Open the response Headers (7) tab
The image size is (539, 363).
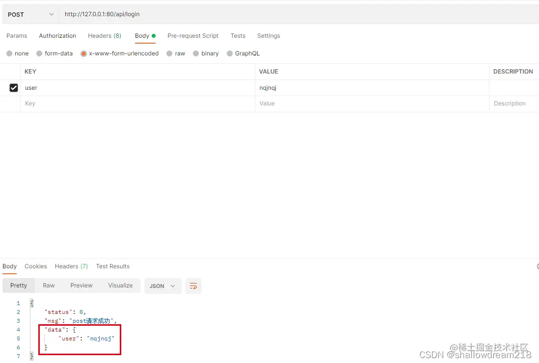[x=71, y=266]
